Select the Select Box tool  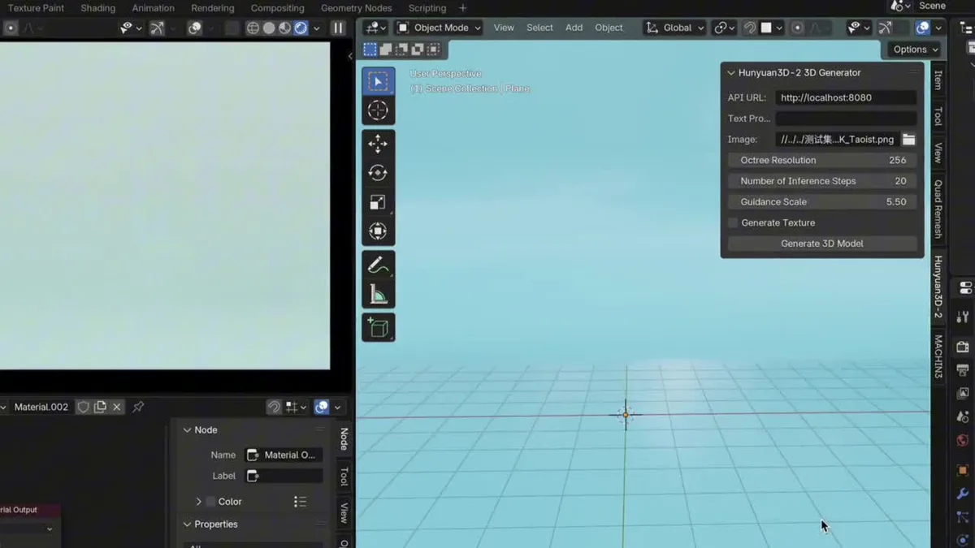[x=378, y=81]
